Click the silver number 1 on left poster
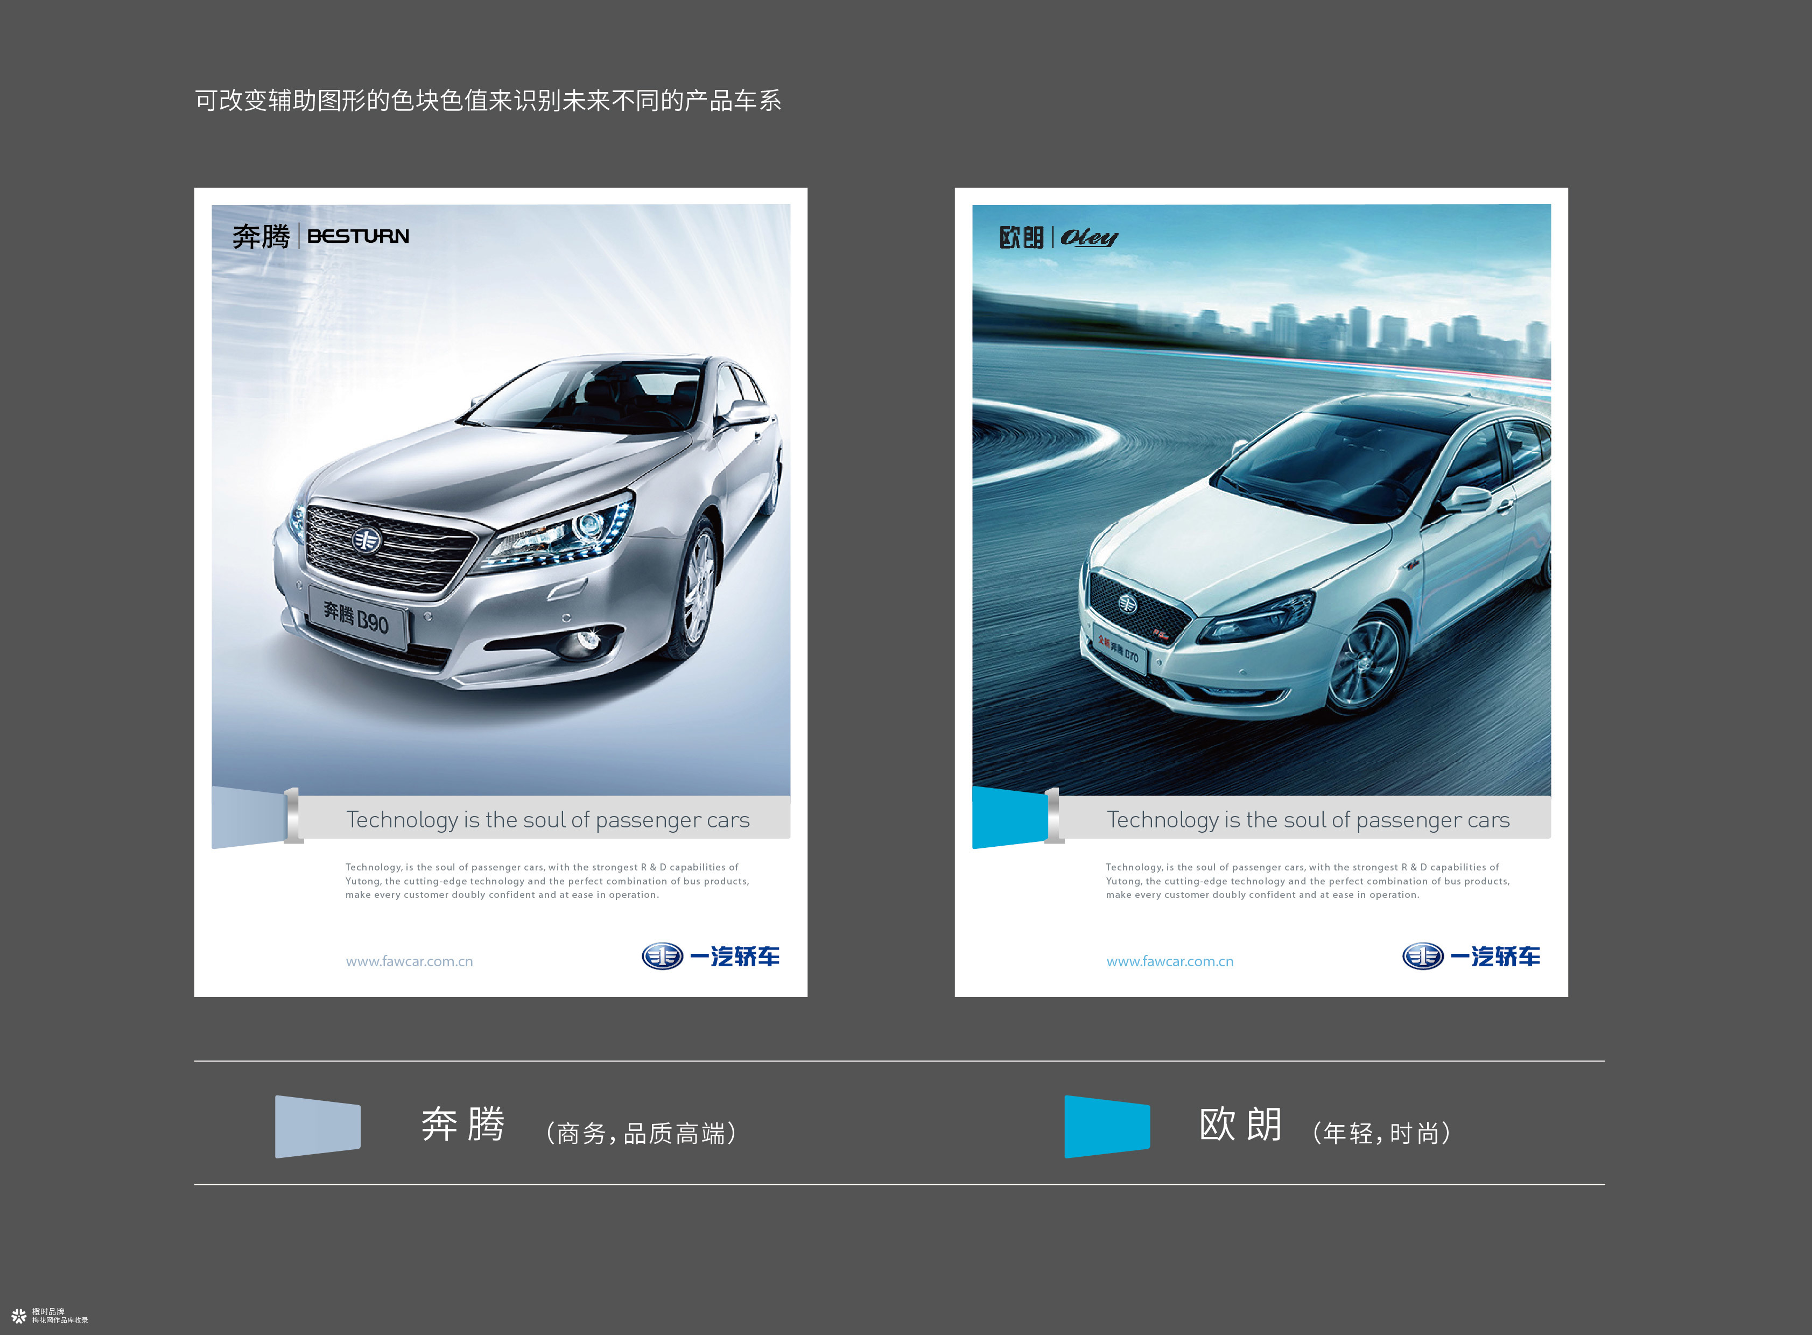 coord(293,816)
